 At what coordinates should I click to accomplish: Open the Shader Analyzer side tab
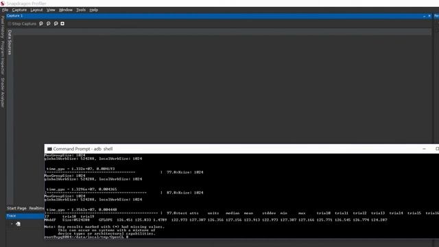(3, 93)
